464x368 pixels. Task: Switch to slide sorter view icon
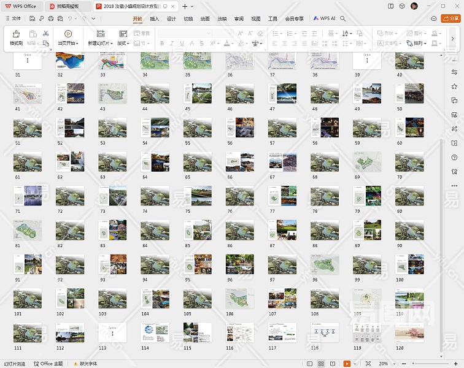pos(321,364)
